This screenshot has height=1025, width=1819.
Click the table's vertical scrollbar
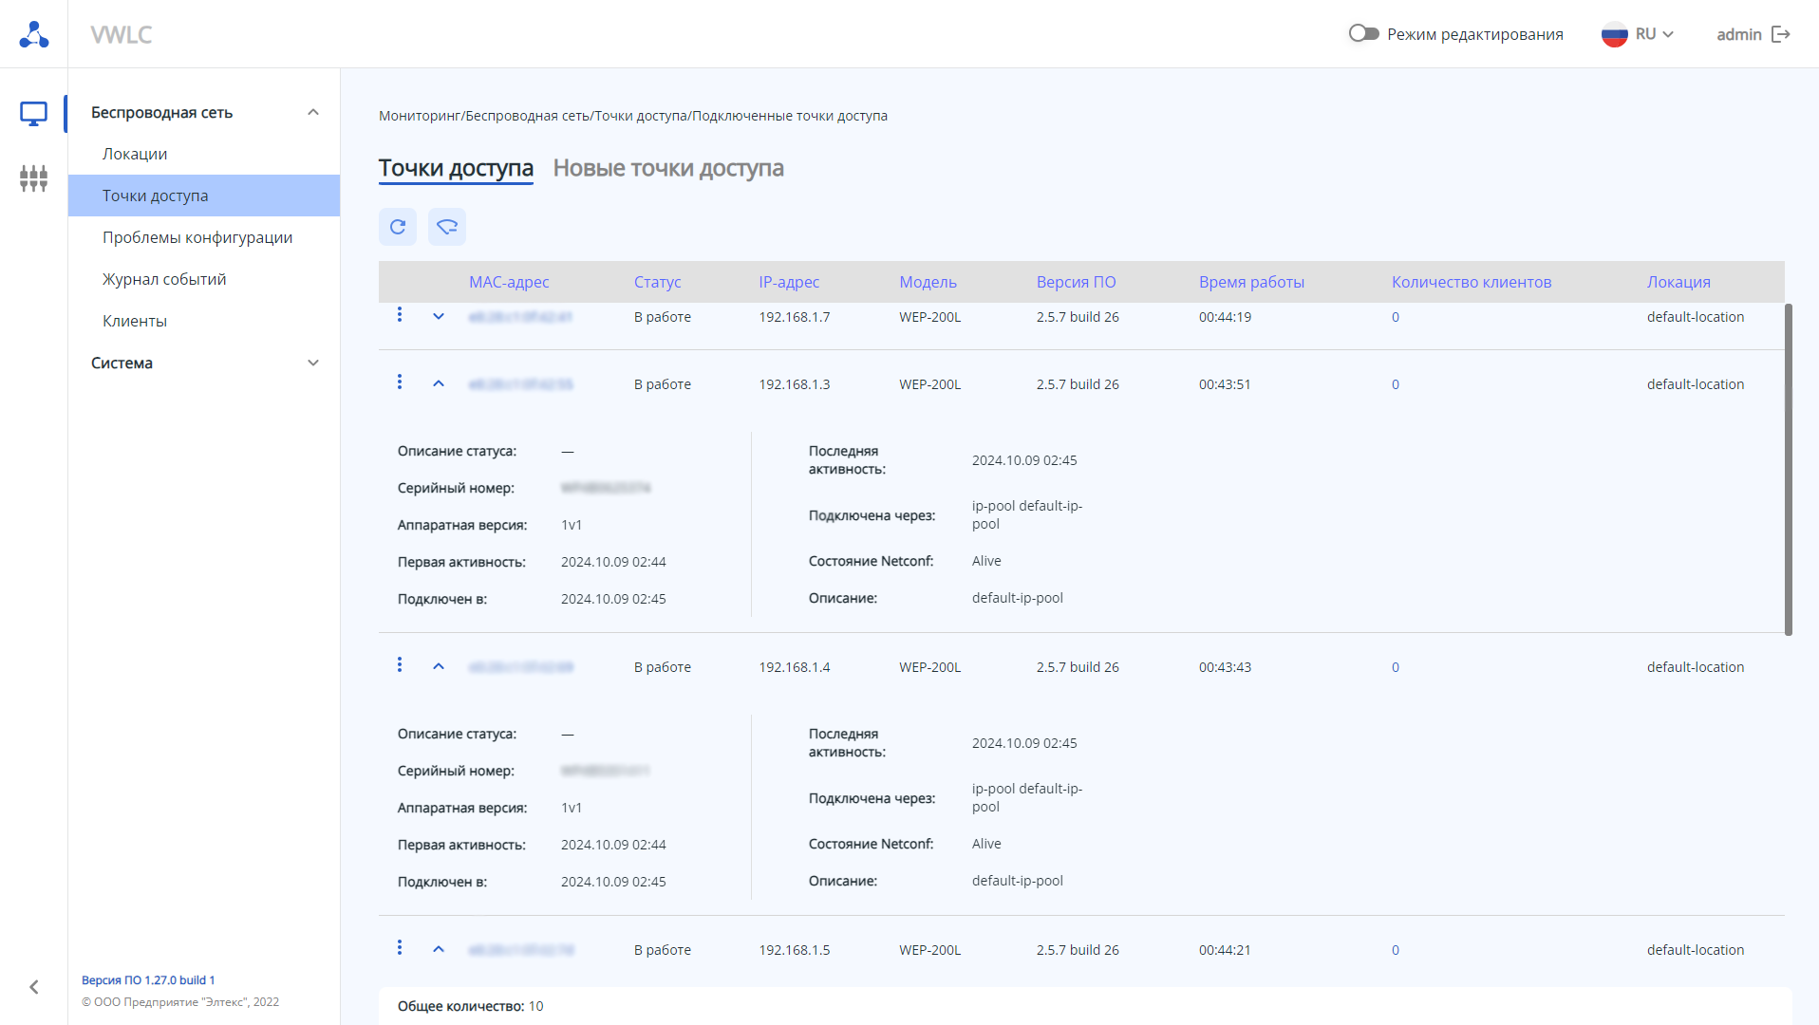(x=1789, y=470)
